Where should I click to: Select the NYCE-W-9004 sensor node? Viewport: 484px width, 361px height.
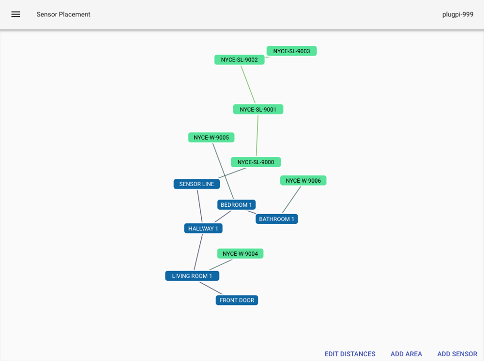[240, 254]
